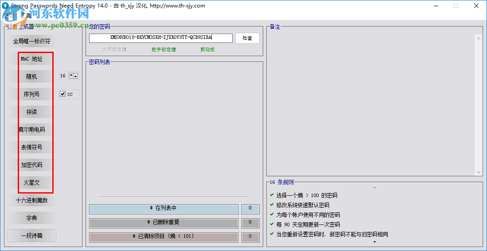The height and width of the screenshot is (251, 487).
Task: Click the count box beside 已删除重复
Action: (x=250, y=223)
